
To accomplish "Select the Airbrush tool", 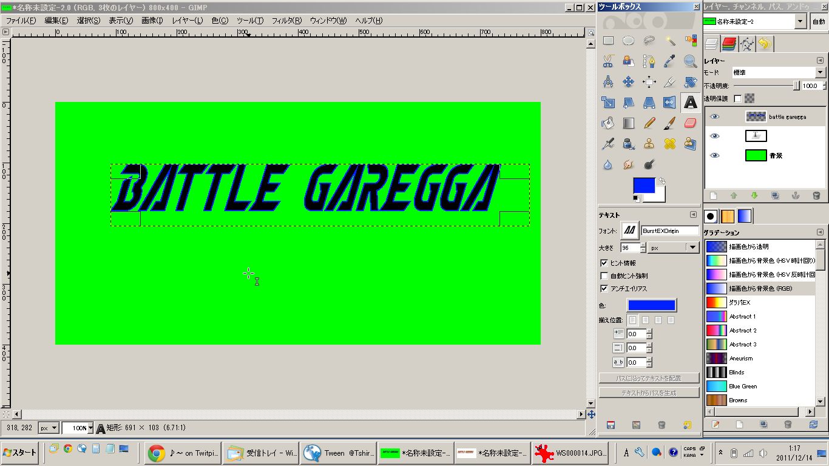I will pyautogui.click(x=608, y=144).
